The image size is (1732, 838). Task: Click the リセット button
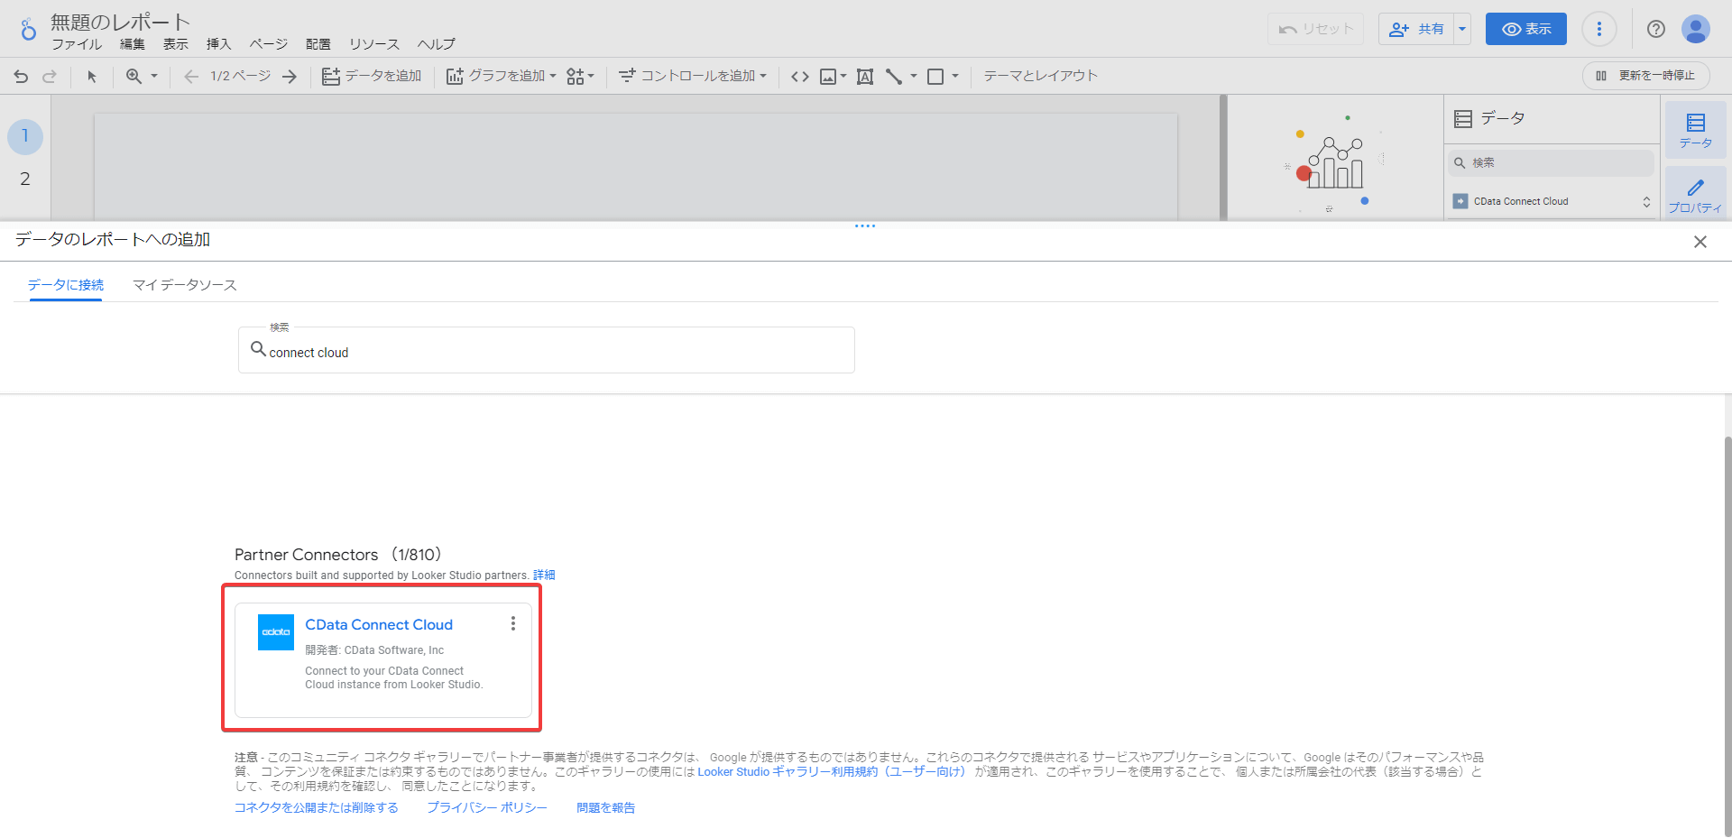pos(1315,29)
